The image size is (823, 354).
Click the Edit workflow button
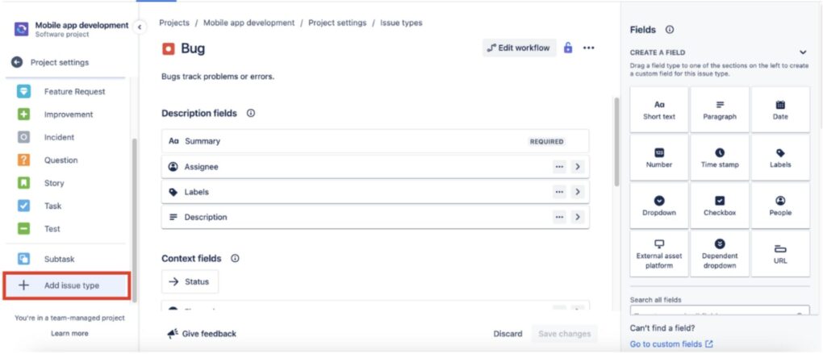(519, 48)
